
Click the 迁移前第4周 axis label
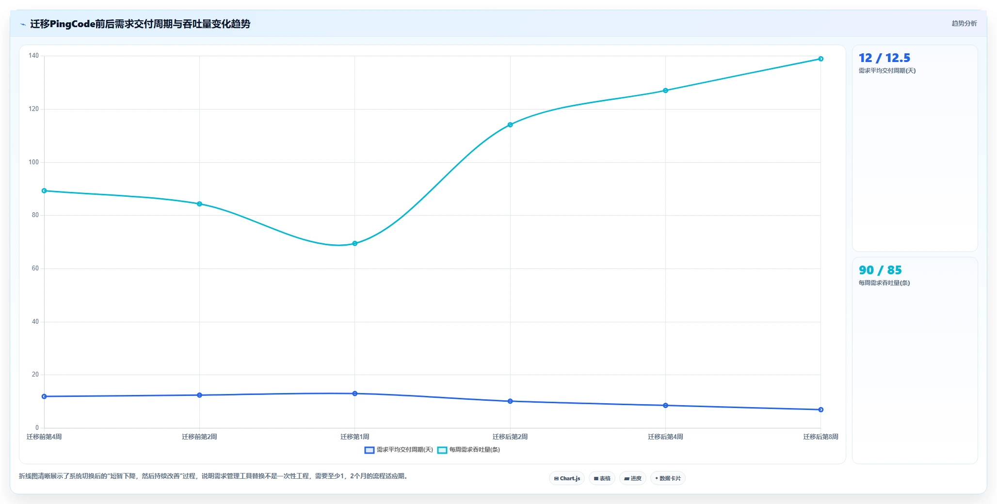click(44, 437)
